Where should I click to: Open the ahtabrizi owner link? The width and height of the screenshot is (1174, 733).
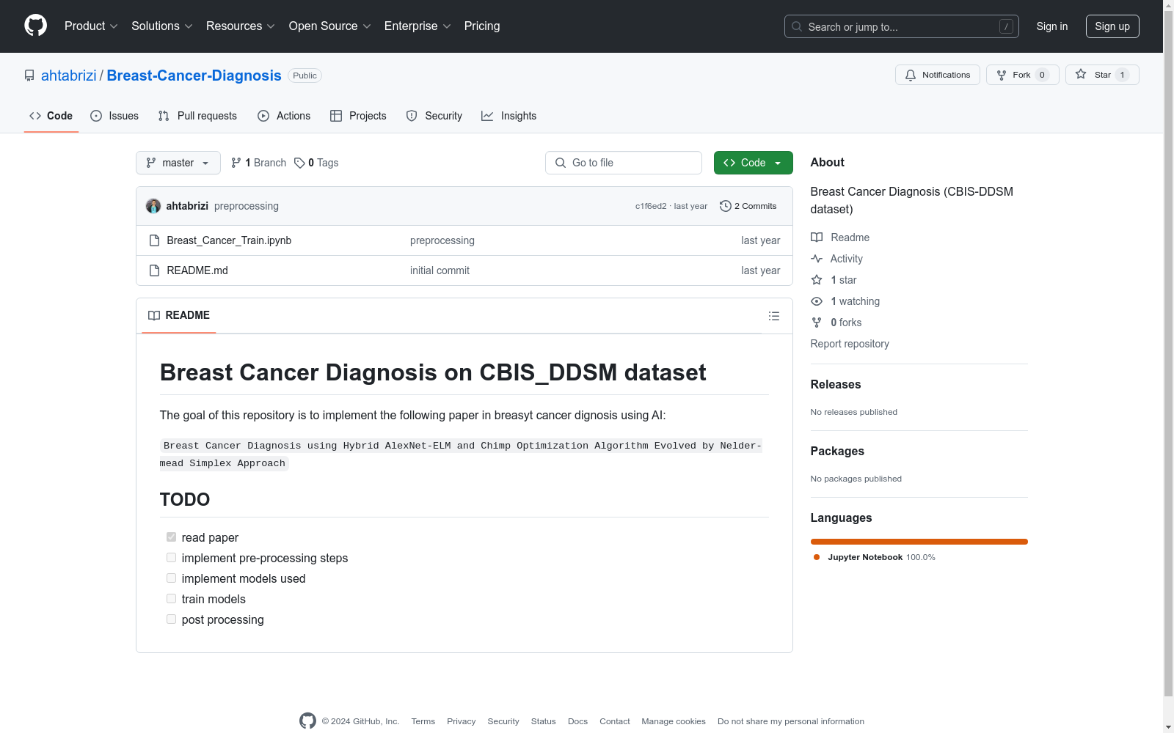(x=69, y=75)
